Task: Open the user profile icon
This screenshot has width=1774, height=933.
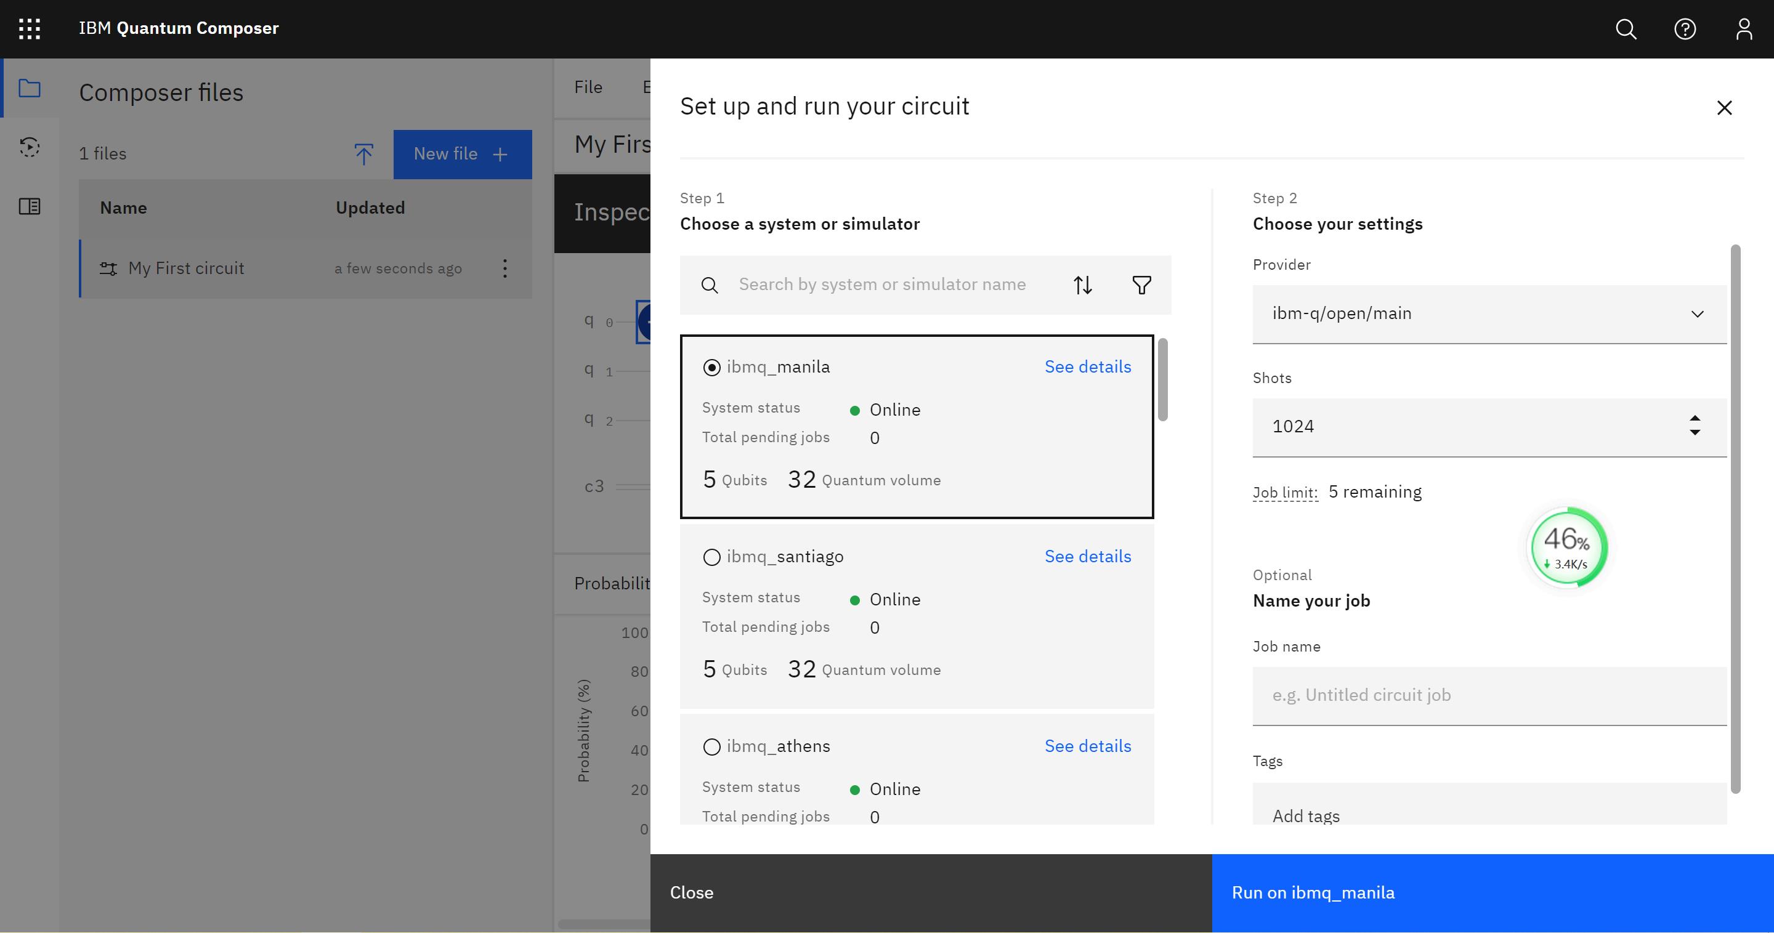Action: pos(1744,29)
